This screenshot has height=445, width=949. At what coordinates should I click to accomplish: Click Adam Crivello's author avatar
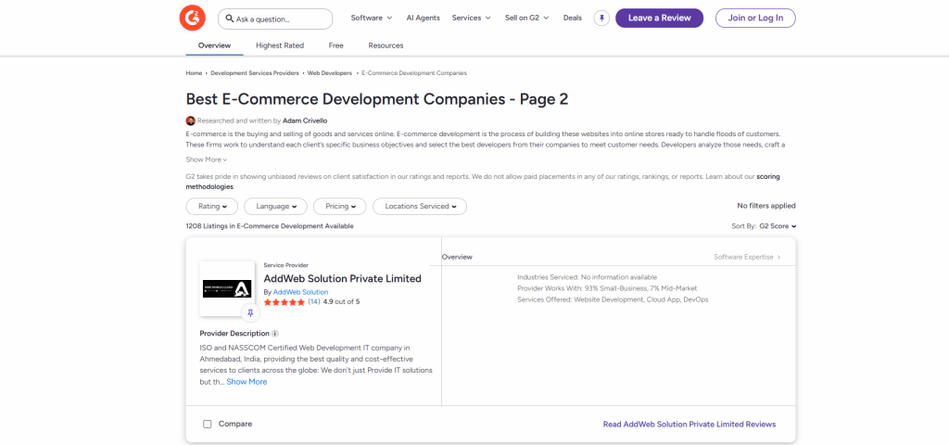(x=191, y=121)
